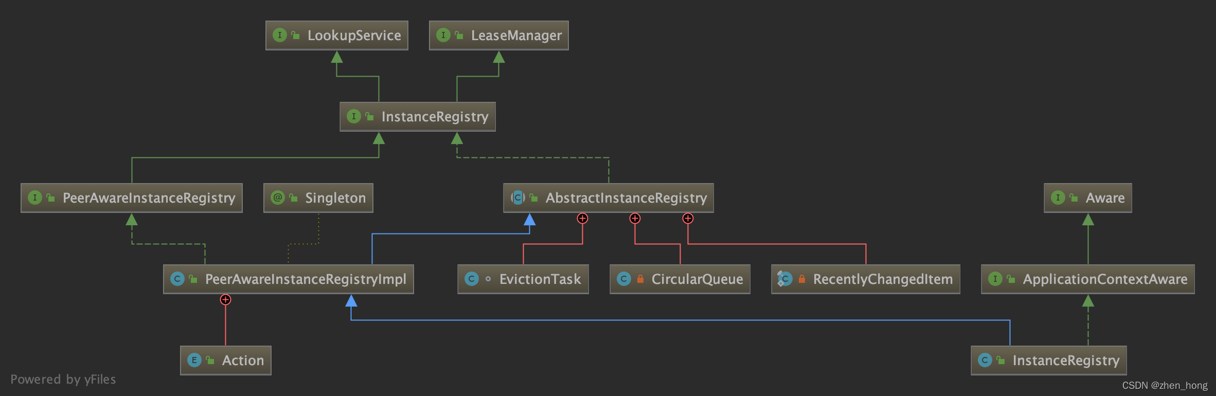
Task: Select the Singleton annotation label
Action: click(x=335, y=198)
